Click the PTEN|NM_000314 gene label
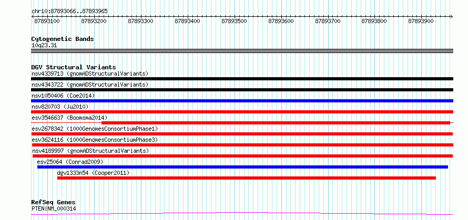Viewport: 468px width, 220px height. pyautogui.click(x=54, y=208)
